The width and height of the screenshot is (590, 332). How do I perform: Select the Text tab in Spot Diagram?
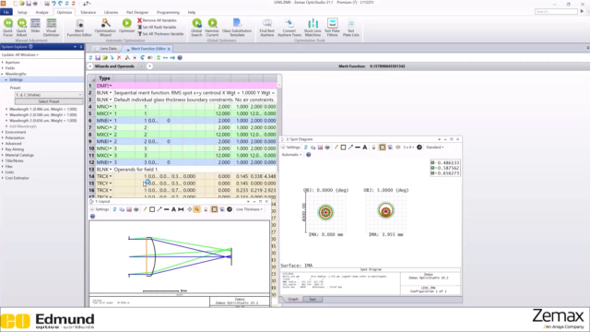pos(313,299)
